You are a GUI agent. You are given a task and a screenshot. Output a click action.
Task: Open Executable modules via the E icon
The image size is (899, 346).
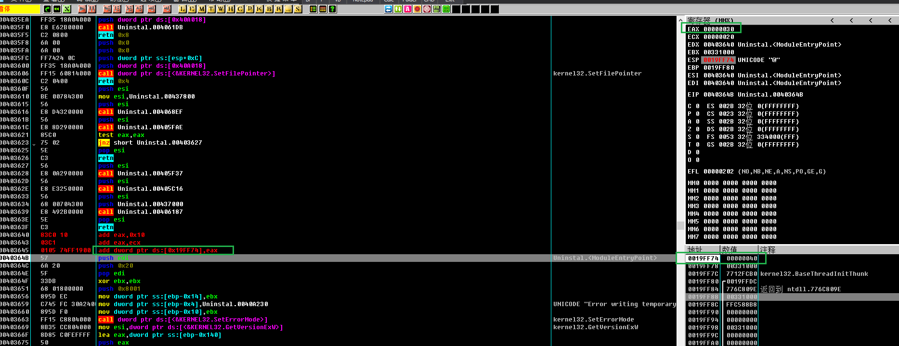(x=192, y=9)
